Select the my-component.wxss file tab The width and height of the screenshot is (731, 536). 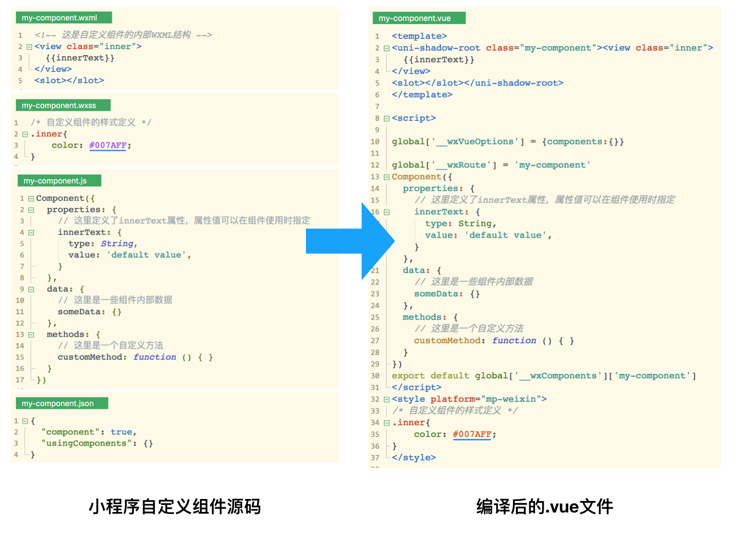tap(63, 105)
